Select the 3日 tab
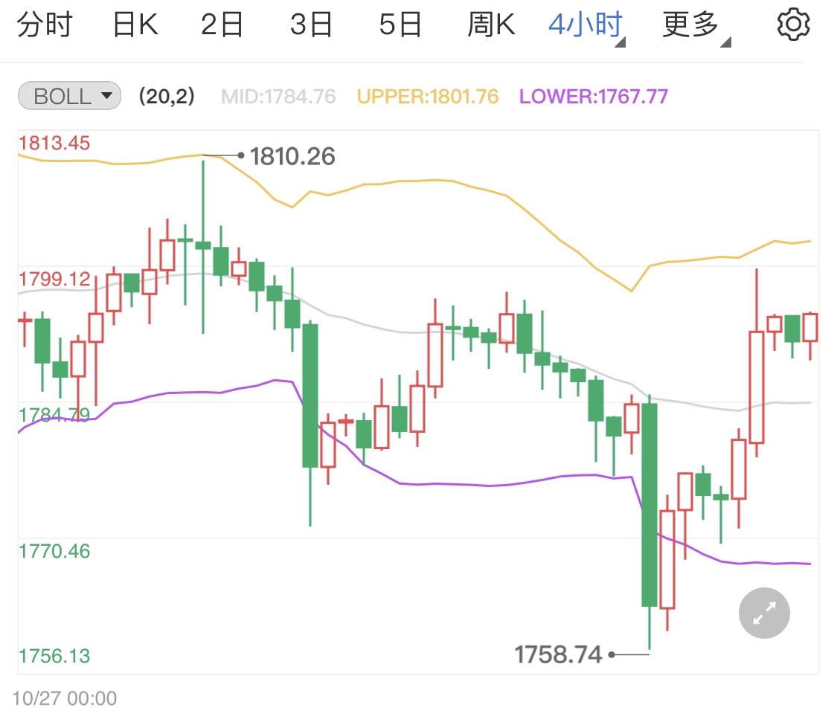 tap(311, 25)
